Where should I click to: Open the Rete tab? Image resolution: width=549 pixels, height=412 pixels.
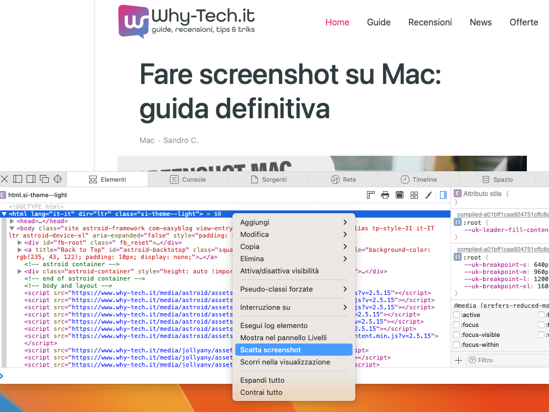click(x=344, y=179)
